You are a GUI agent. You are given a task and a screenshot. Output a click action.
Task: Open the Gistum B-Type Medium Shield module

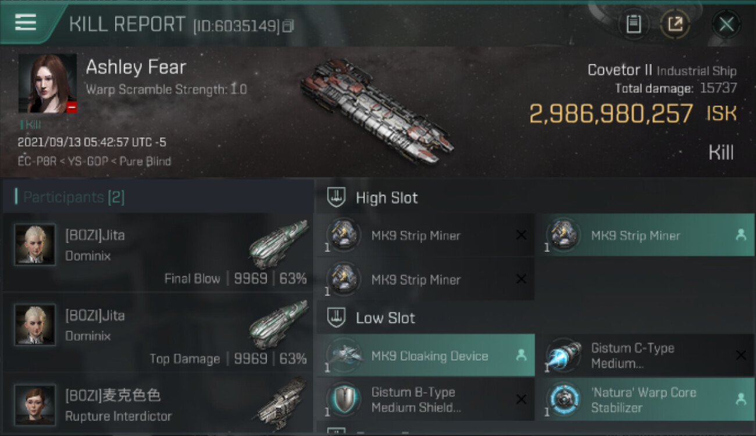click(x=425, y=399)
